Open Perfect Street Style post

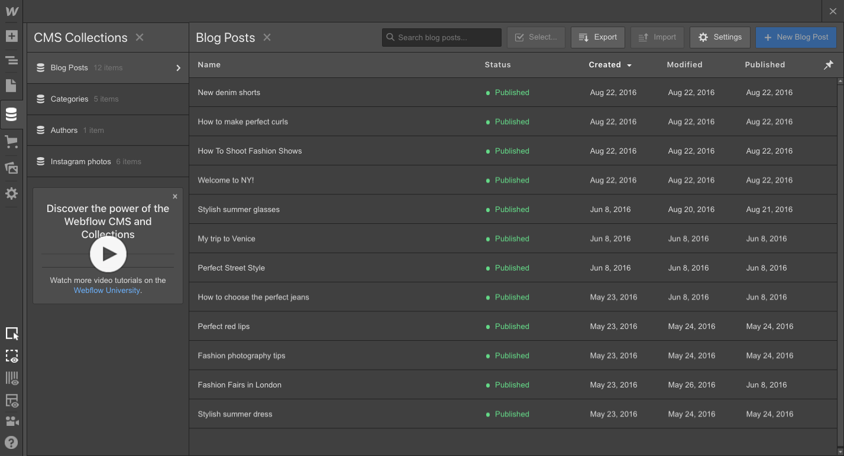[x=513, y=268]
